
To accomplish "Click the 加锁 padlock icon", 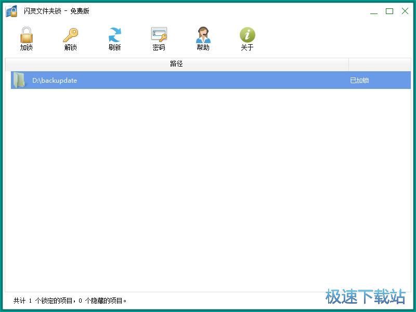I will click(x=27, y=35).
